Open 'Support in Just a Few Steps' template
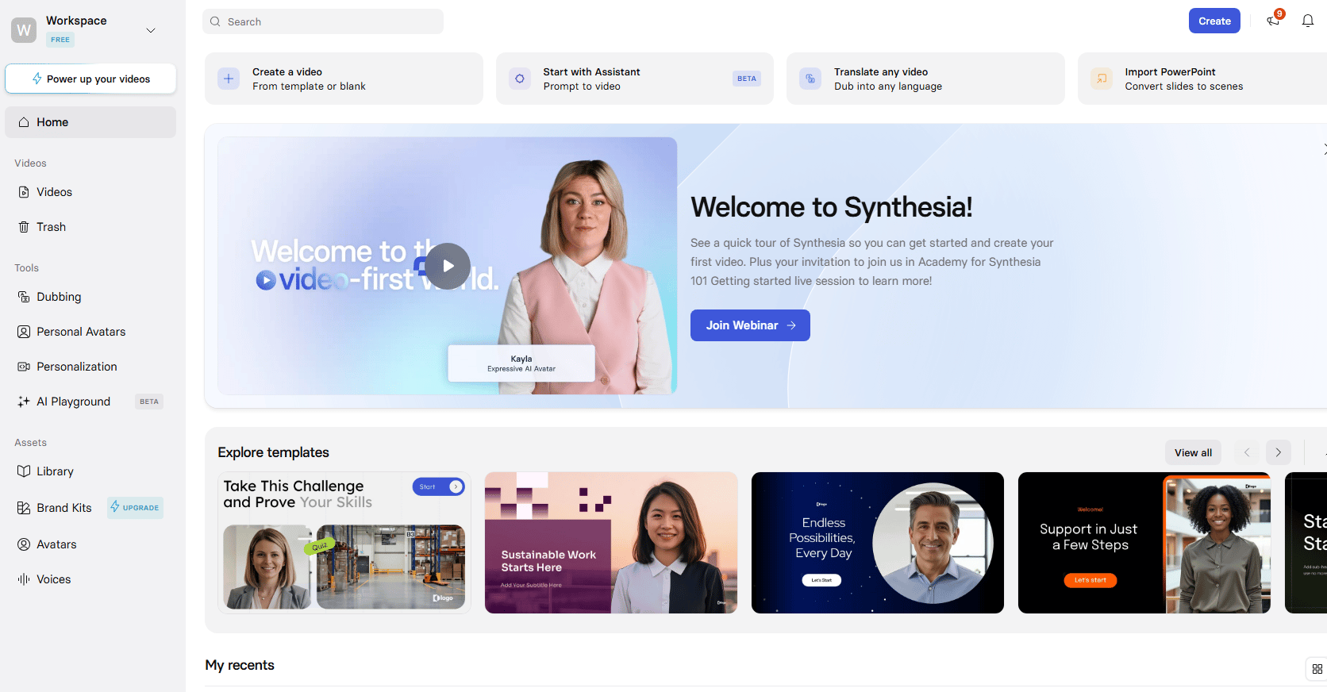Screen dimensions: 1327x692 [x=1144, y=543]
